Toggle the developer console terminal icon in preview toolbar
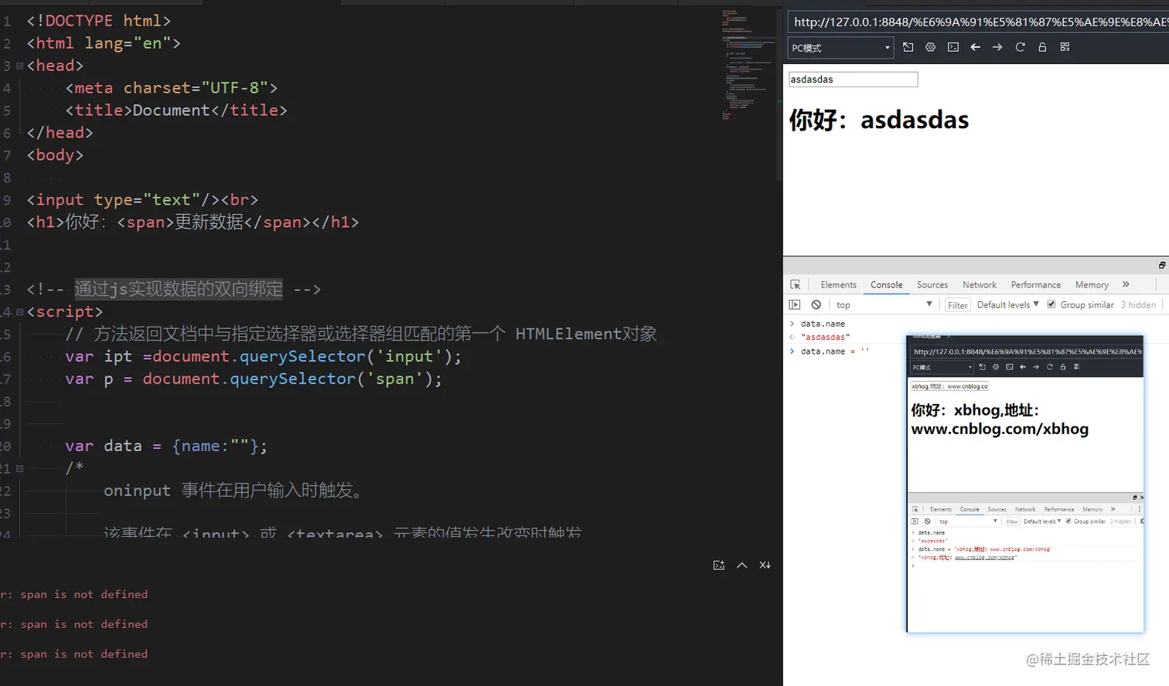This screenshot has height=686, width=1169. 953,47
